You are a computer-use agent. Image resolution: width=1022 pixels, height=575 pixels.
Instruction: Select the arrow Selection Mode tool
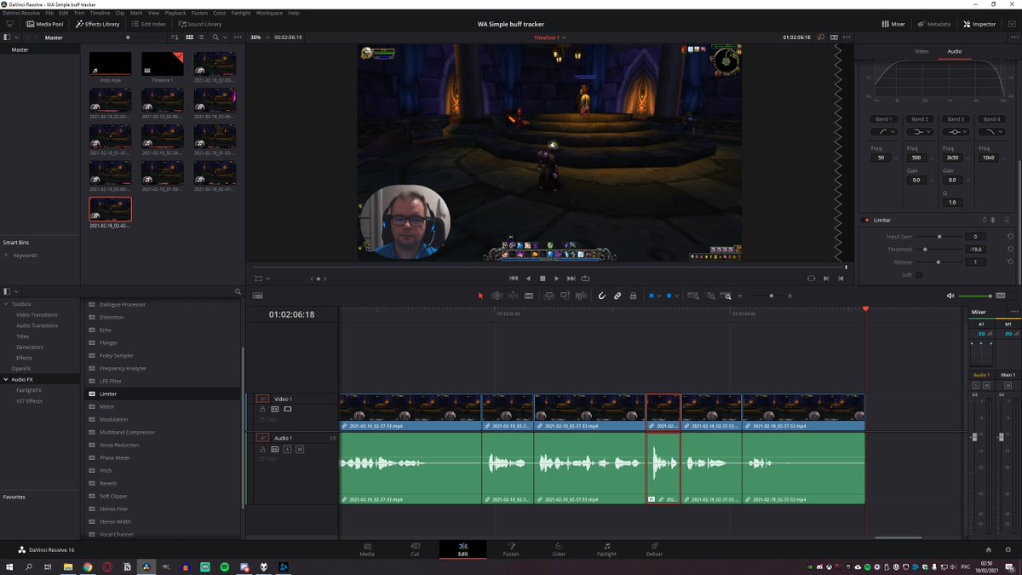tap(480, 296)
